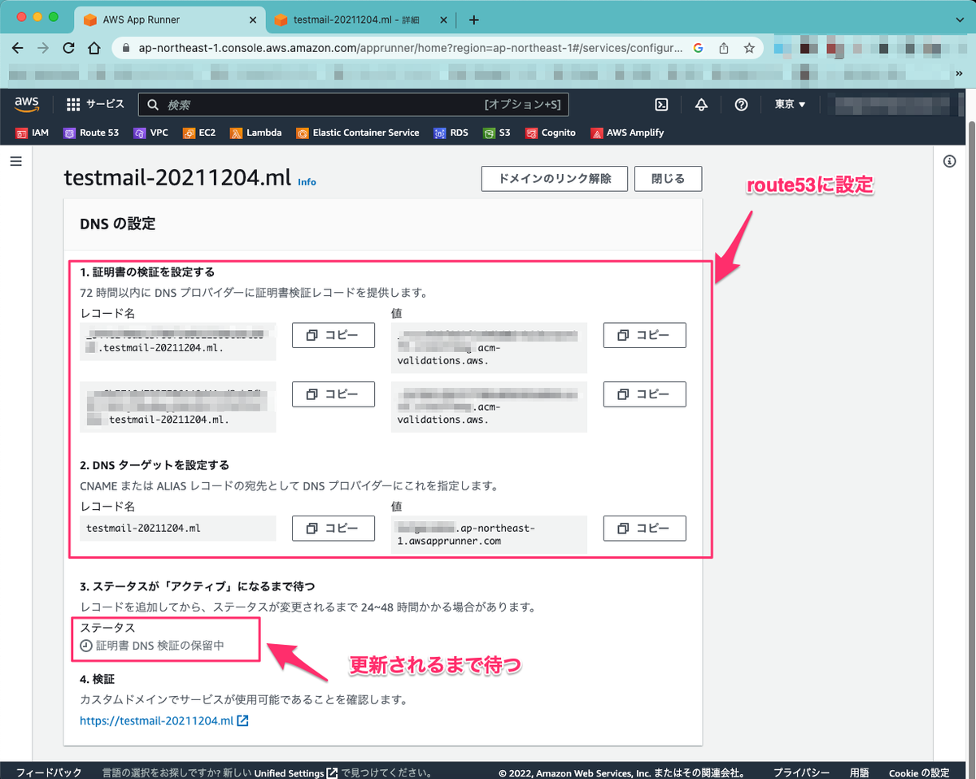The image size is (976, 779).
Task: Open IAM bookmark shortcut
Action: tap(33, 133)
